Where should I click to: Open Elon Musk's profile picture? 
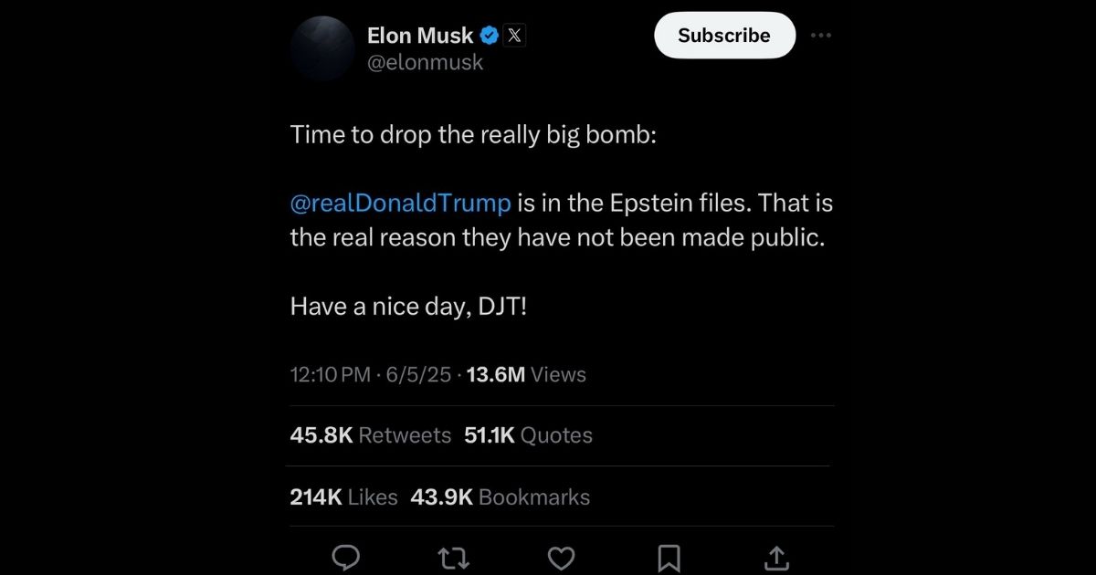(322, 48)
